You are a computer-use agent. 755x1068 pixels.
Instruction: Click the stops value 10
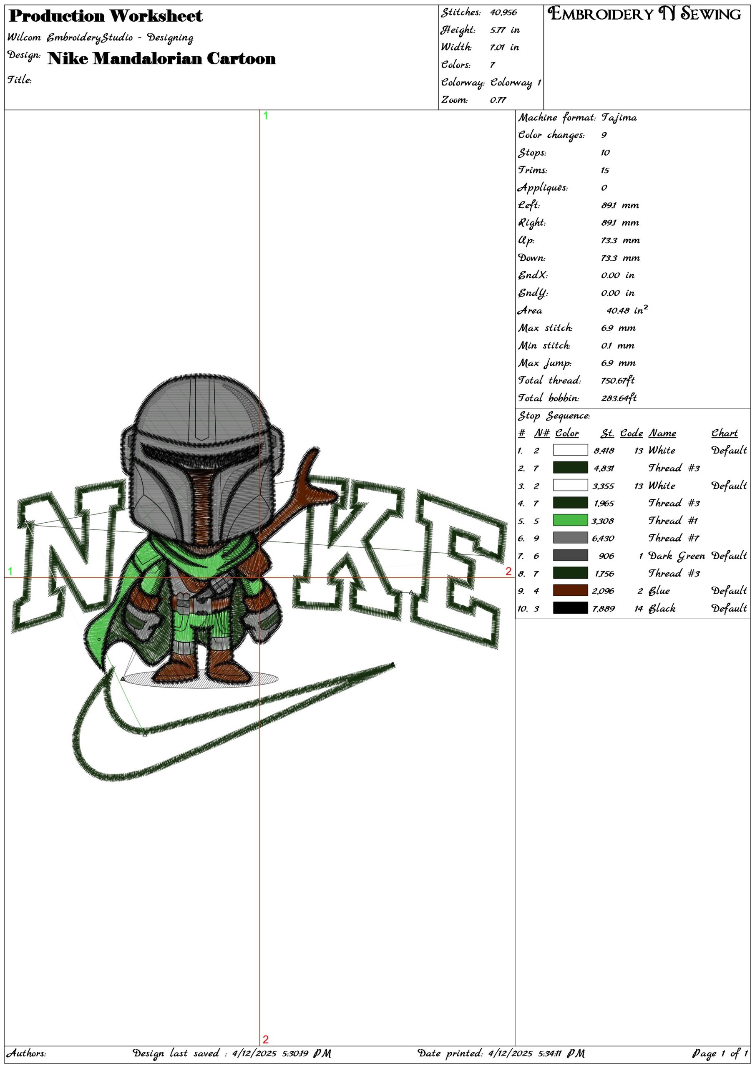click(605, 153)
